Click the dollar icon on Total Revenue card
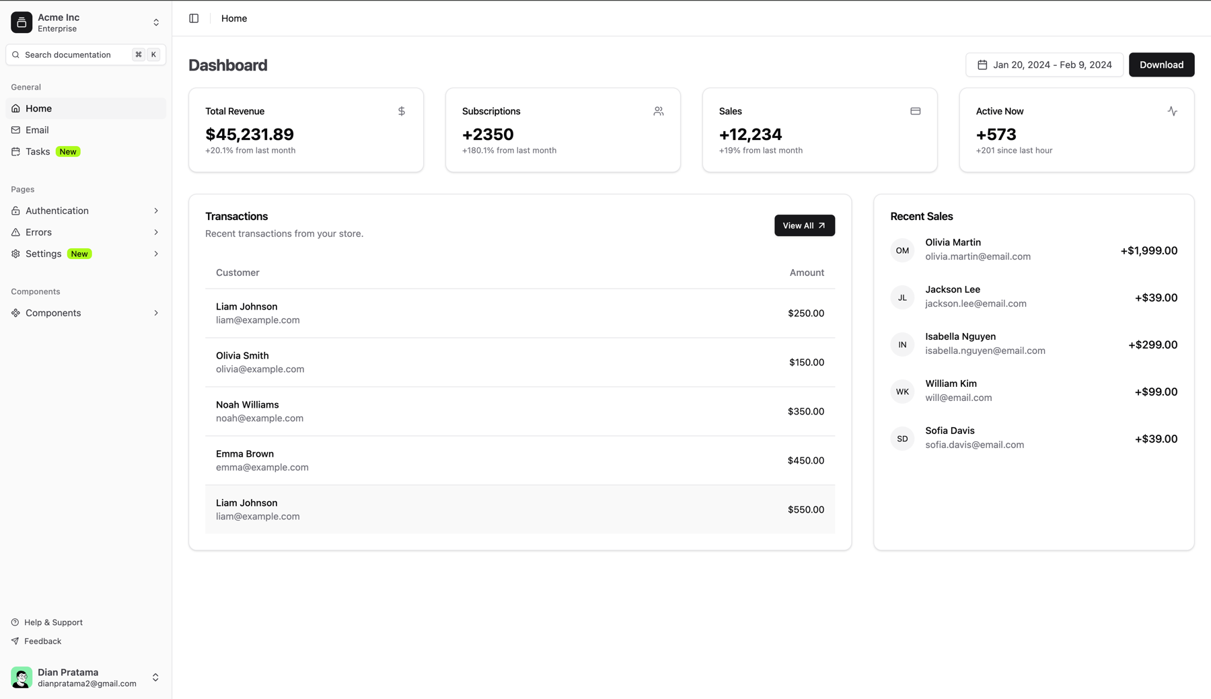 pos(401,111)
